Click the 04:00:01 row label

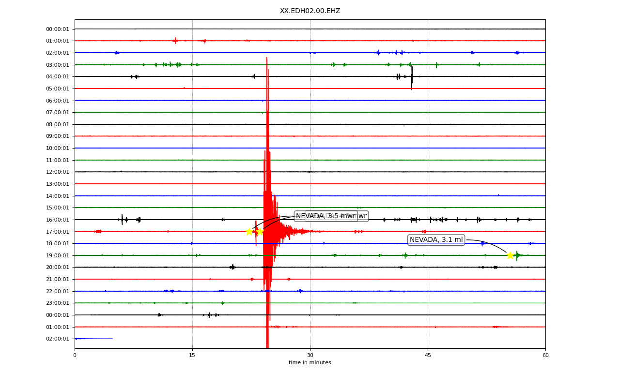tap(58, 76)
